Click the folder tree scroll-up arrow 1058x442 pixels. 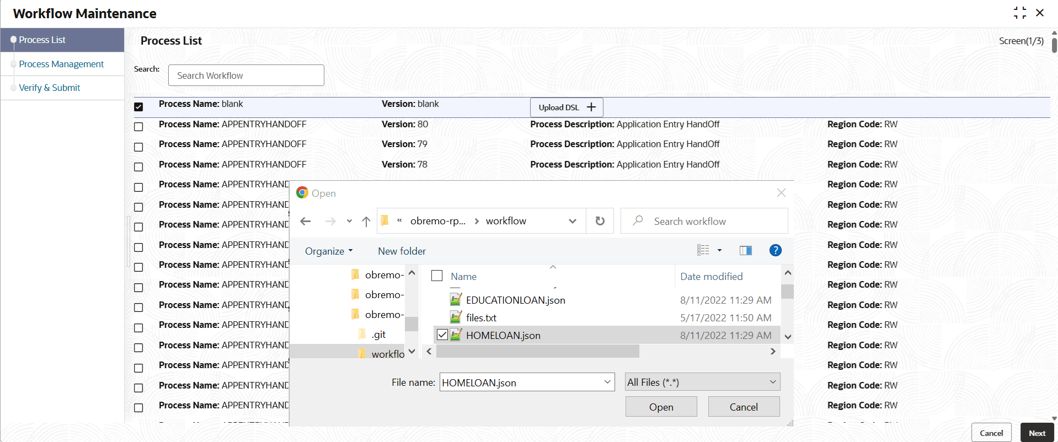tap(412, 273)
